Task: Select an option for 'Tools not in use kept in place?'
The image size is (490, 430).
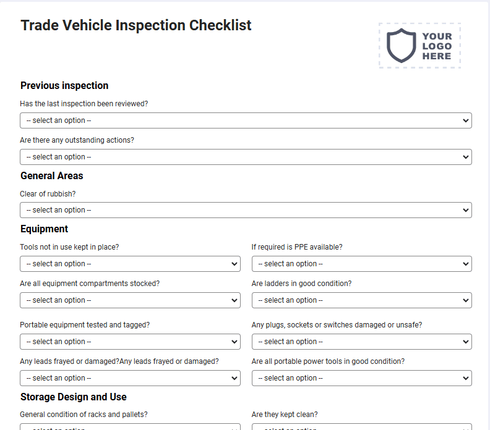Action: [x=130, y=264]
